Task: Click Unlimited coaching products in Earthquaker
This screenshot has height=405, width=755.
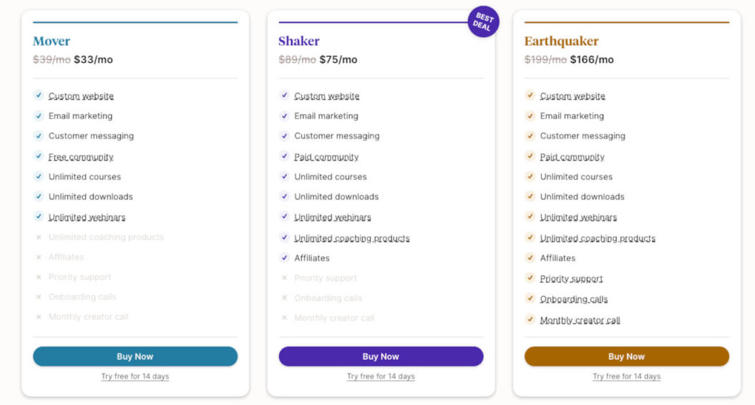Action: pyautogui.click(x=598, y=238)
